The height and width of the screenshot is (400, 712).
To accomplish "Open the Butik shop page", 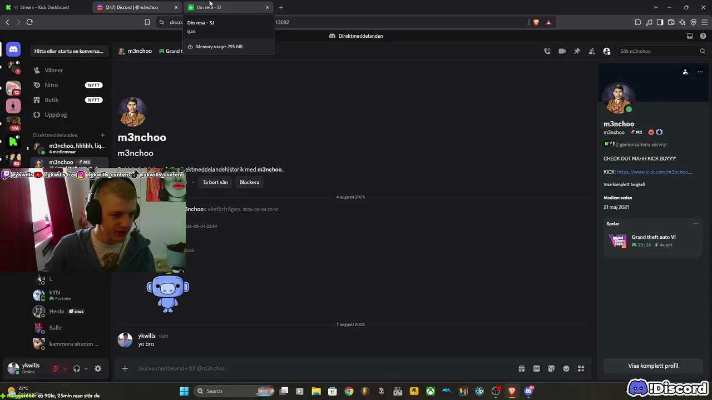I will [70, 100].
